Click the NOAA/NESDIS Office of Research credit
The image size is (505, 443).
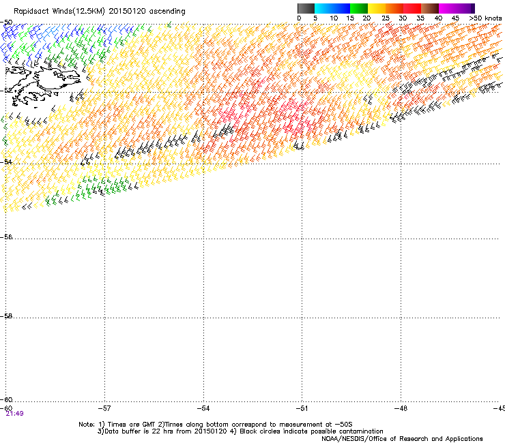pos(402,439)
